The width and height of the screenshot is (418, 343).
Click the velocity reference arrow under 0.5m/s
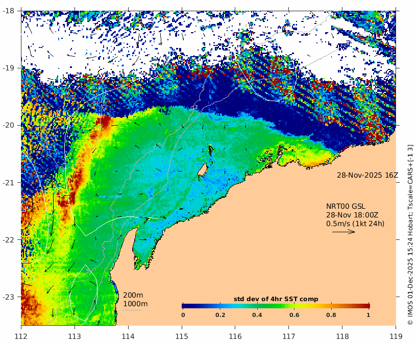click(343, 232)
